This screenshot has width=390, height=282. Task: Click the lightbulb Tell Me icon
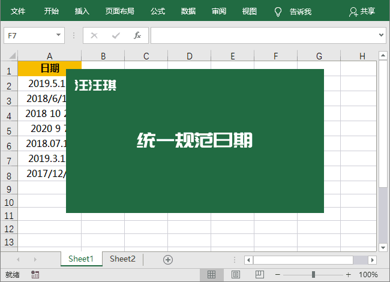278,11
